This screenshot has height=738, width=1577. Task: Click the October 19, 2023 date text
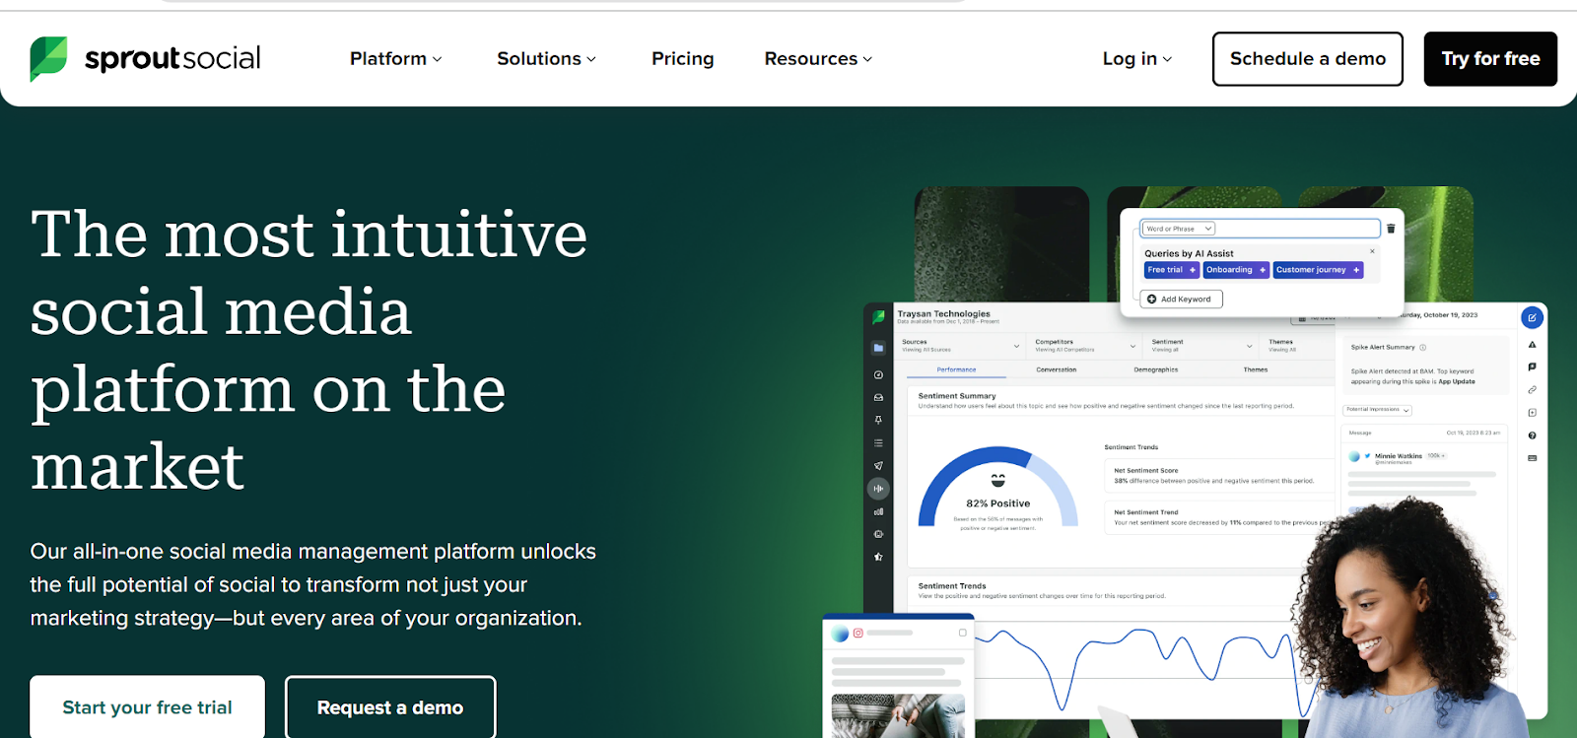click(1439, 315)
